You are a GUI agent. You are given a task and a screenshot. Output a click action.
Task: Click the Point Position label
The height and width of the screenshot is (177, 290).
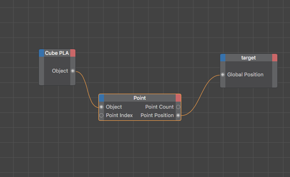click(157, 116)
